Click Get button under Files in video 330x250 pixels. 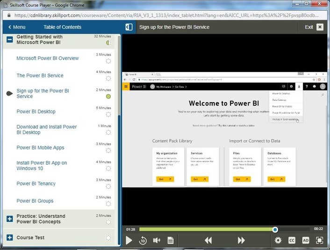[242, 179]
